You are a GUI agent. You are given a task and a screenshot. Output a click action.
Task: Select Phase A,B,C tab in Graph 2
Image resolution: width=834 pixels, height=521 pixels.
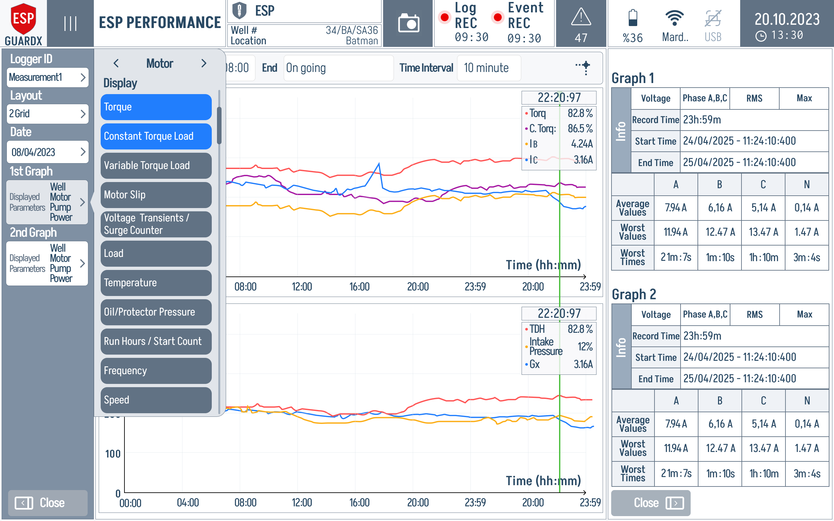point(705,314)
